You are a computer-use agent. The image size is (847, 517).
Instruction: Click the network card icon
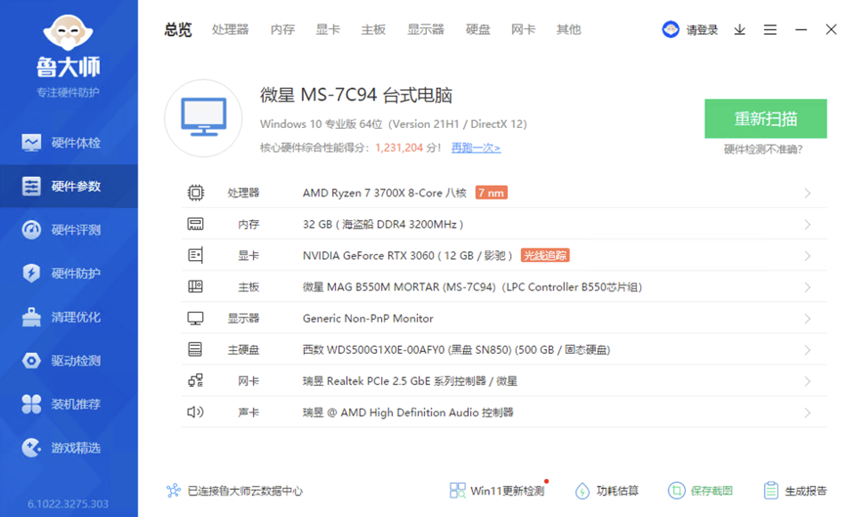pos(195,381)
